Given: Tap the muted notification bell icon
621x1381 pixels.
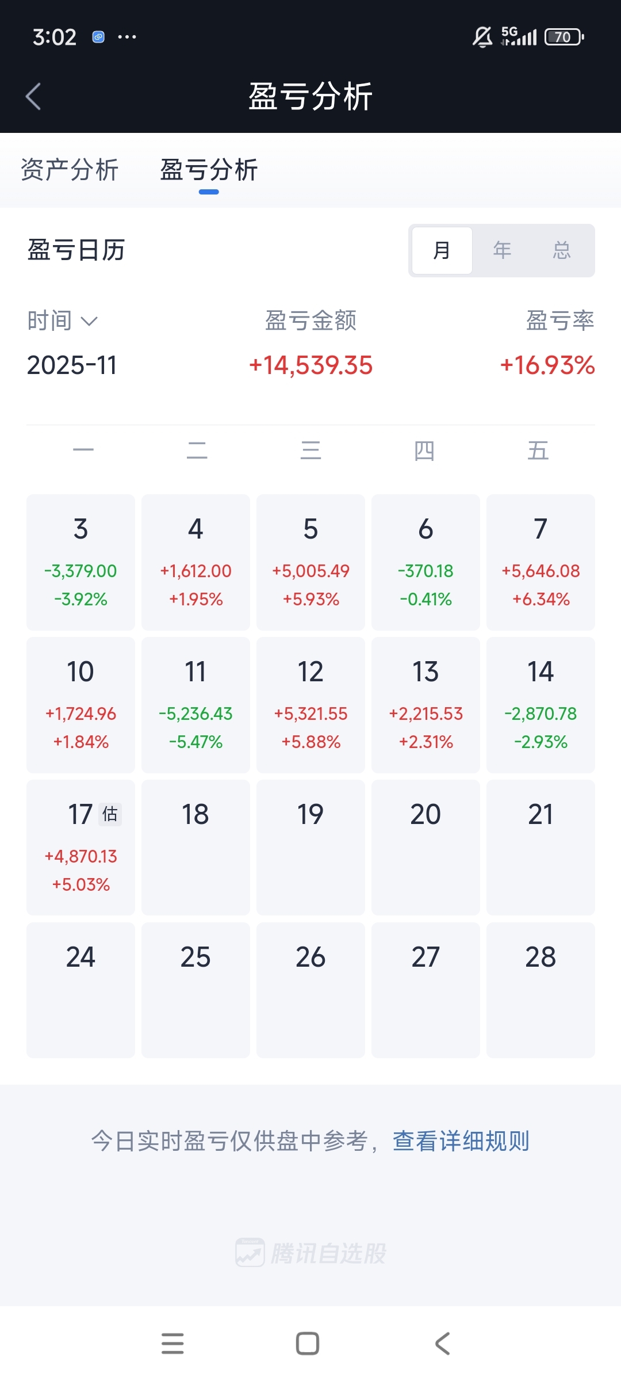Looking at the screenshot, I should point(482,37).
